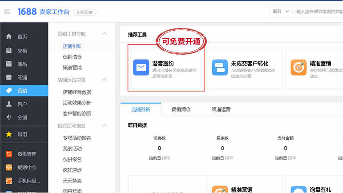Collapse the 官方活动报名 section chevron
The image size is (343, 193).
105,125
